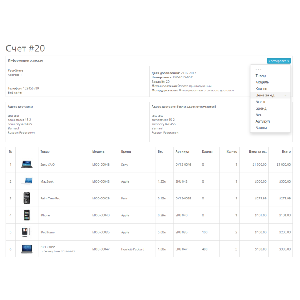Open the HP LP3065 monitor image
300x300 pixels.
pyautogui.click(x=27, y=249)
